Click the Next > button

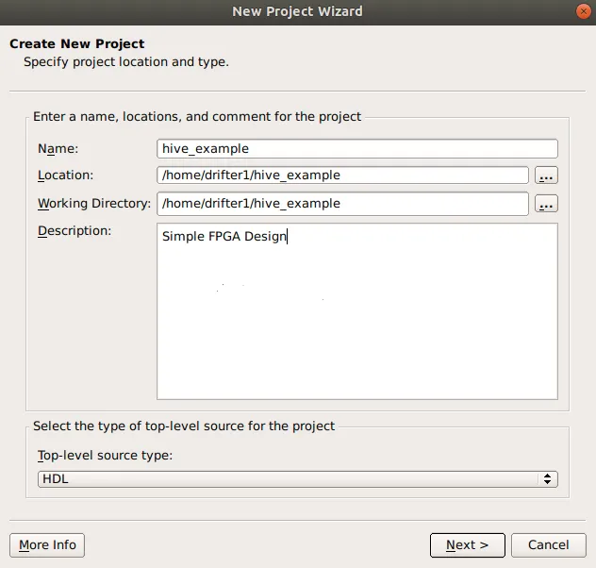(468, 544)
